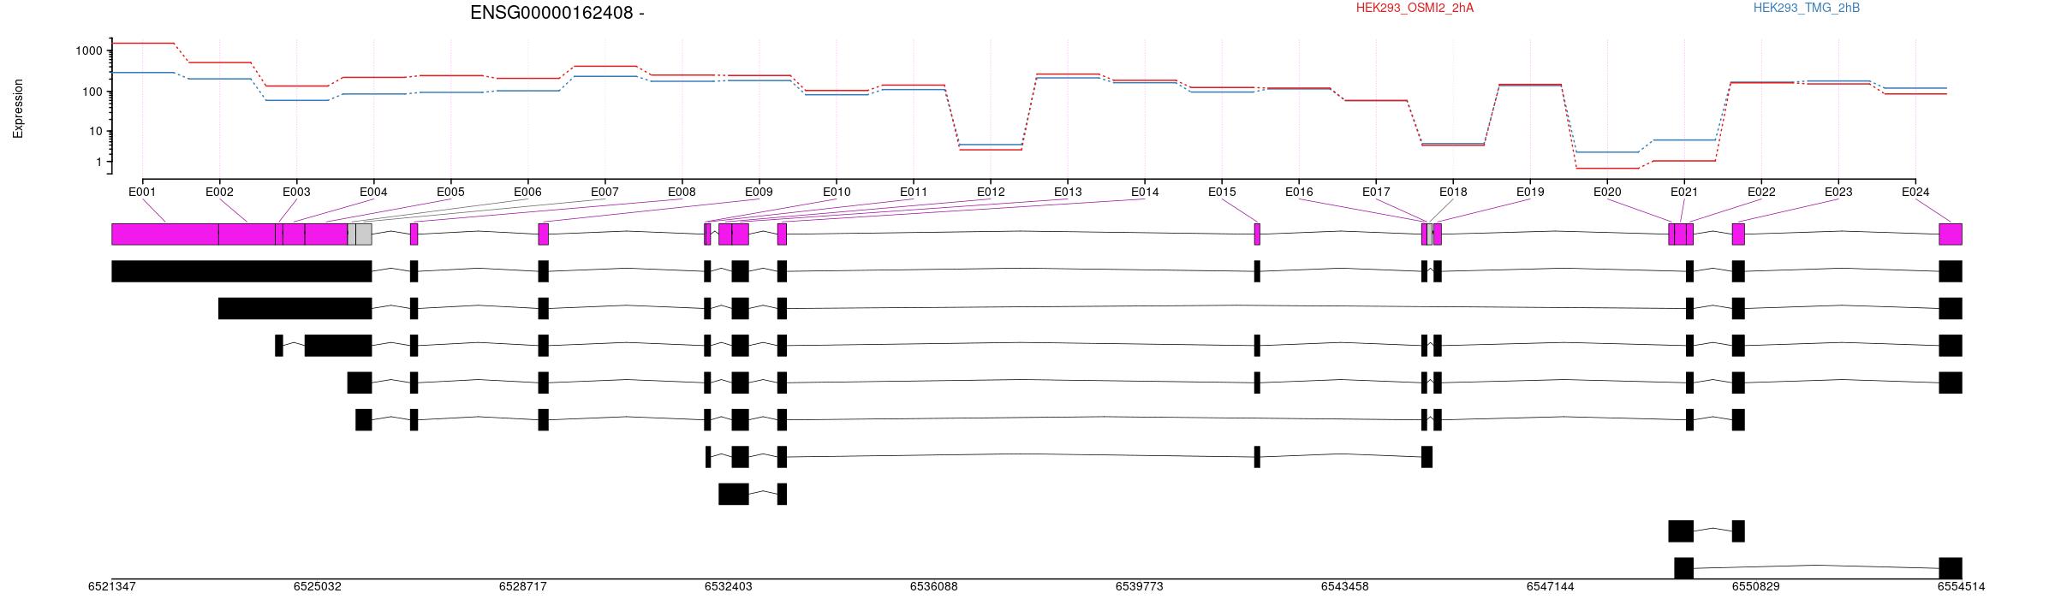Select exon label E007
Viewport: 2055px width, 599px height.
pos(605,193)
